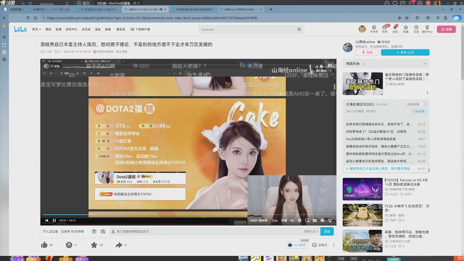Open more options next to 记笔记
The width and height of the screenshot is (464, 261).
[334, 245]
